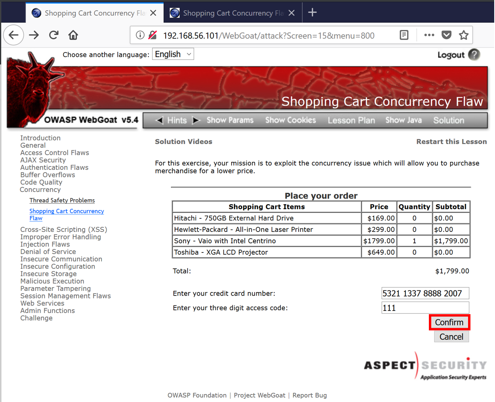The height and width of the screenshot is (402, 495).
Task: Open page actions three-dot menu
Action: tap(429, 35)
